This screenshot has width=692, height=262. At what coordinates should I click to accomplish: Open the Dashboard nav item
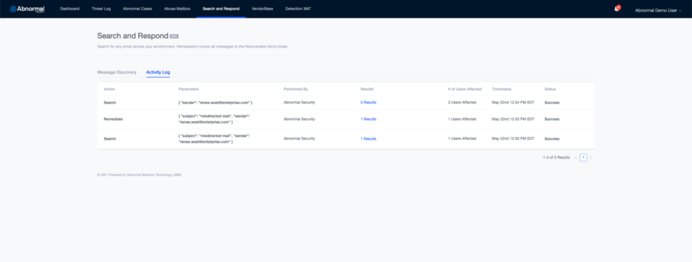click(x=70, y=9)
